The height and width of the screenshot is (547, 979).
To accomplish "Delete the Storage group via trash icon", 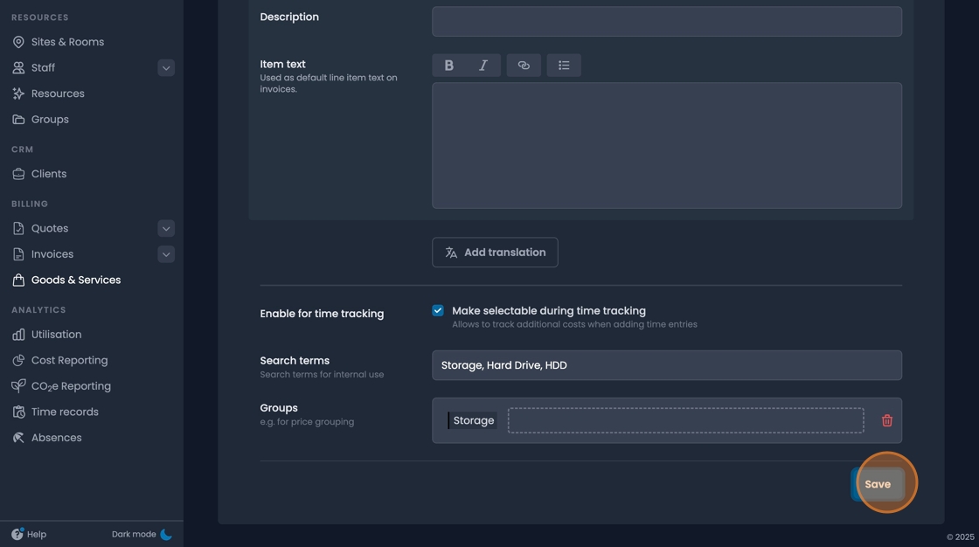I will click(886, 420).
